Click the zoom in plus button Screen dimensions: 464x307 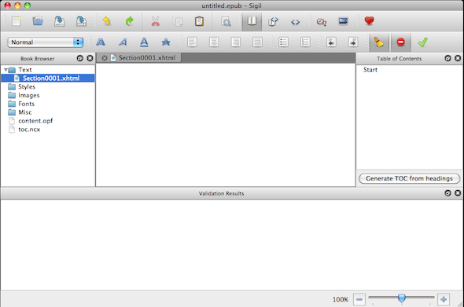444,299
